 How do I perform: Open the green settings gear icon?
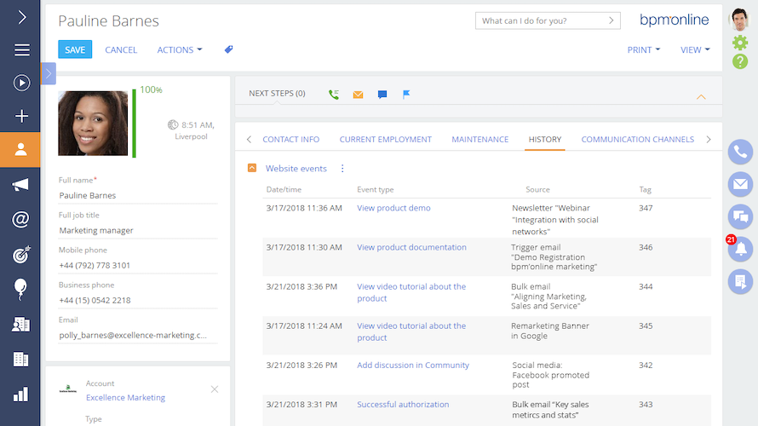click(740, 43)
